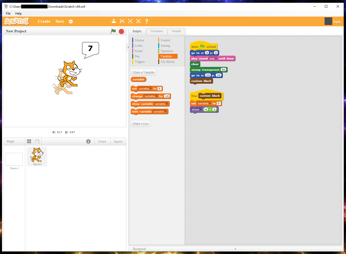Viewport: 346px width, 254px height.
Task: Click the Import button above the sprite list
Action: pos(118,141)
